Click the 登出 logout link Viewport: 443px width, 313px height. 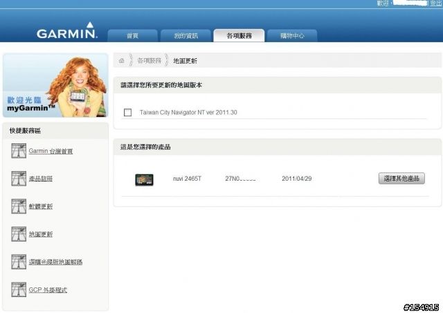tap(436, 3)
